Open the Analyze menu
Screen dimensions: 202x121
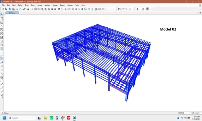[x=47, y=5]
